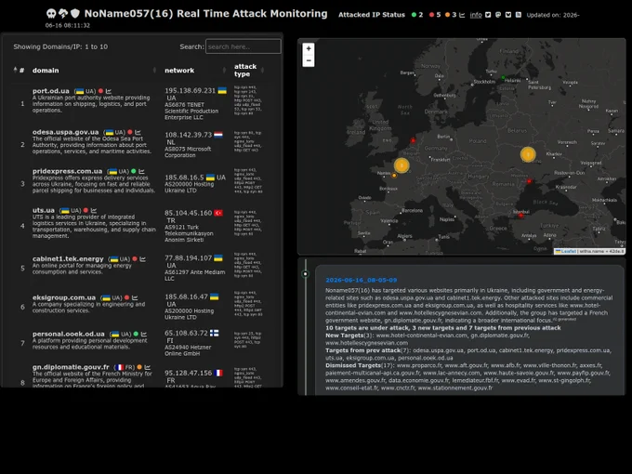Viewport: 632px width, 474px height.
Task: Select the personal.ooek.od.ua domain name
Action: [x=69, y=334]
